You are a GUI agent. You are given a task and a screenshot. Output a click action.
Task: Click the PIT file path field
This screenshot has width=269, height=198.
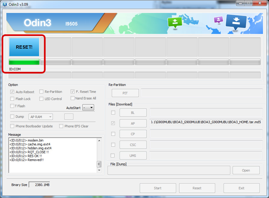(x=202, y=93)
